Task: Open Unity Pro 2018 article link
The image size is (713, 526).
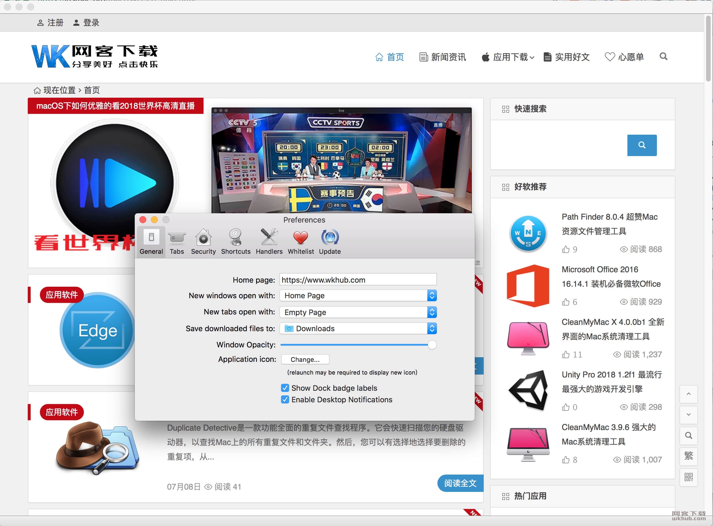Action: point(612,381)
